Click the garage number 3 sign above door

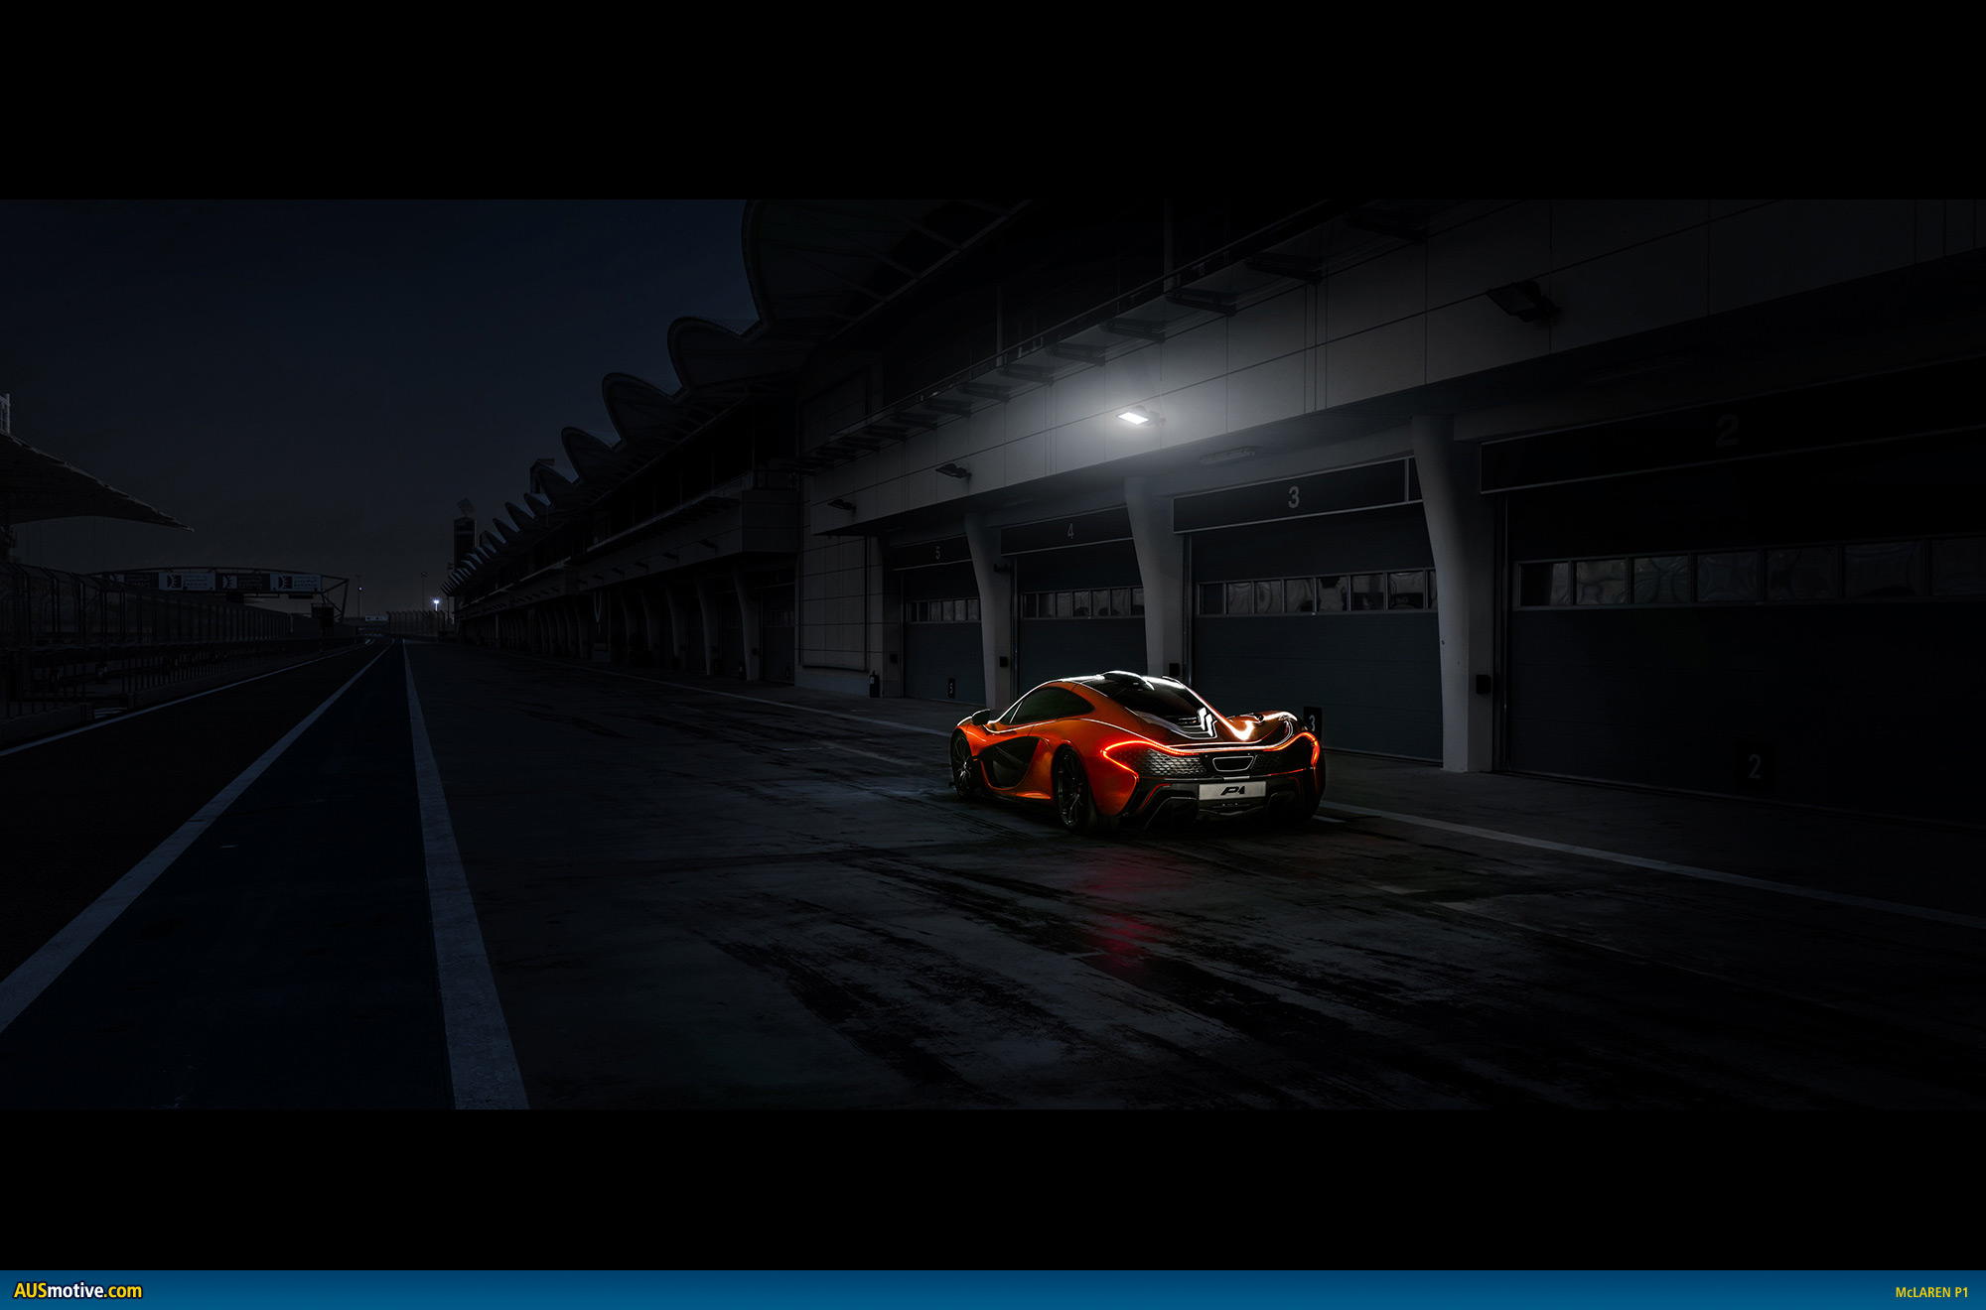click(1293, 496)
